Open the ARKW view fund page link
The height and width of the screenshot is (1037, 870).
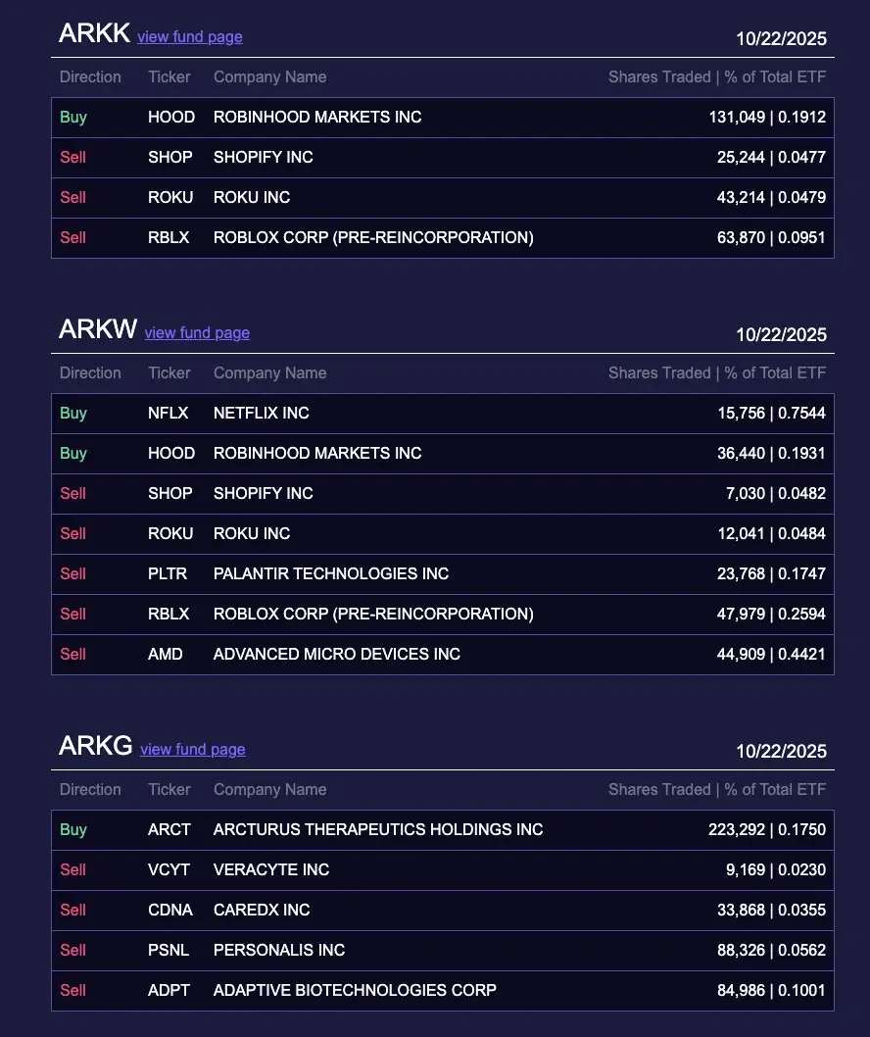(197, 333)
